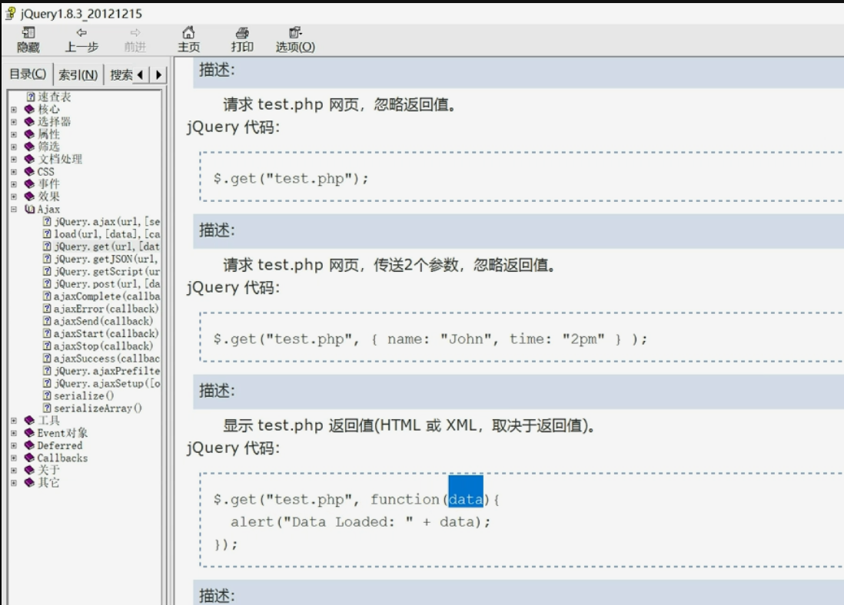Open the ajaxError(callback) topic
Viewport: 844px width, 605px height.
tap(101, 309)
